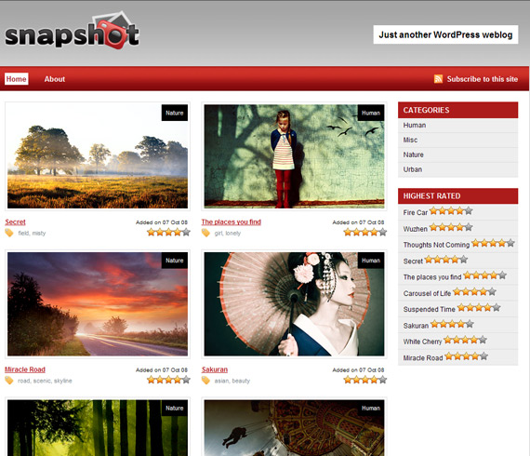The width and height of the screenshot is (530, 456).
Task: Click the tag icon beside asian, beauty
Action: point(205,381)
